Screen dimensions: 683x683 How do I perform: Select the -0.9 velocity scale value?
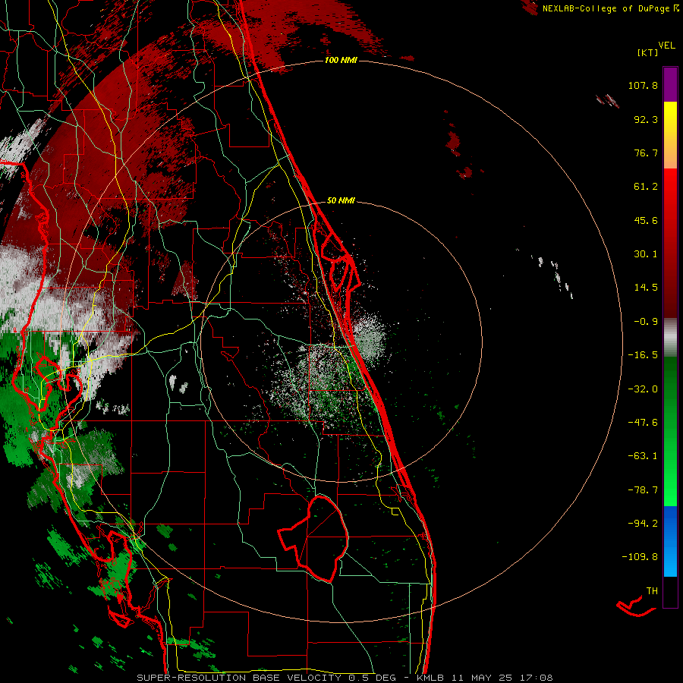point(646,322)
